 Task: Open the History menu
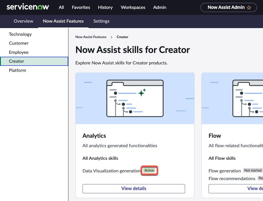[x=105, y=7]
